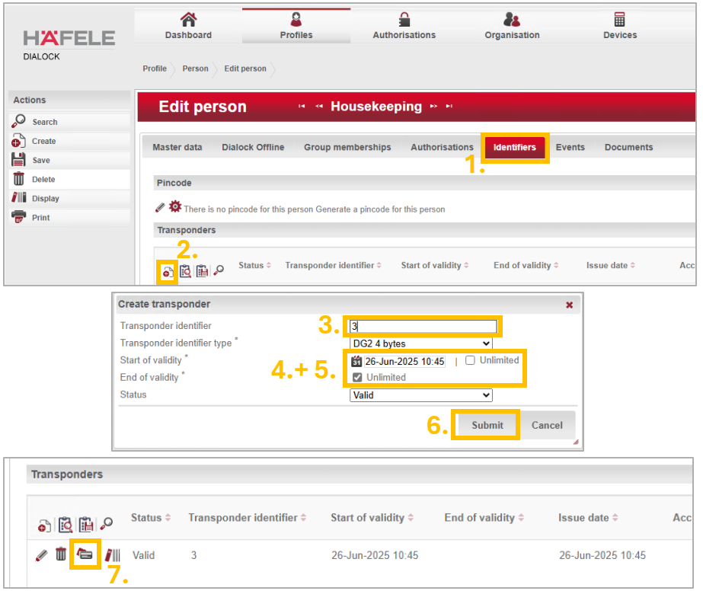This screenshot has width=703, height=591.
Task: Go to the Dashboard home icon
Action: 188,20
